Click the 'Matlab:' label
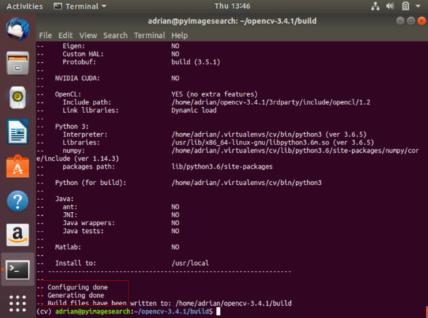 point(68,247)
